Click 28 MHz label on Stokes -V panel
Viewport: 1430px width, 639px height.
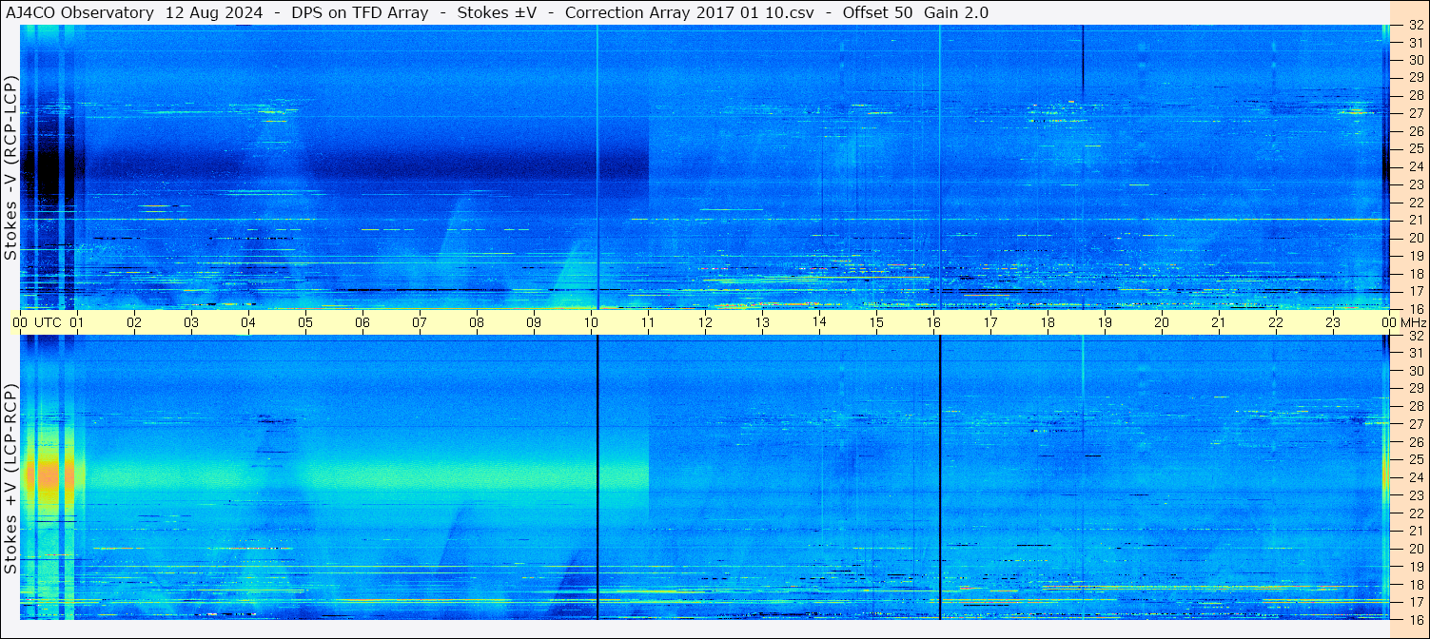(1415, 95)
